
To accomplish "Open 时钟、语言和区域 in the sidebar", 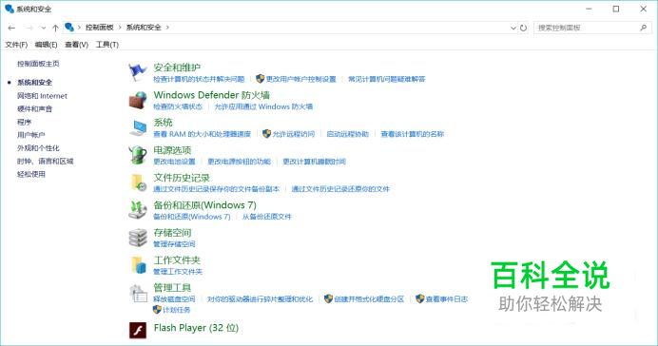I will click(x=46, y=161).
